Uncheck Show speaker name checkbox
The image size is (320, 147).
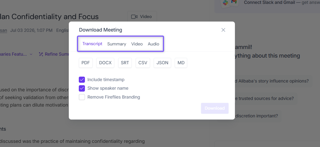(82, 88)
